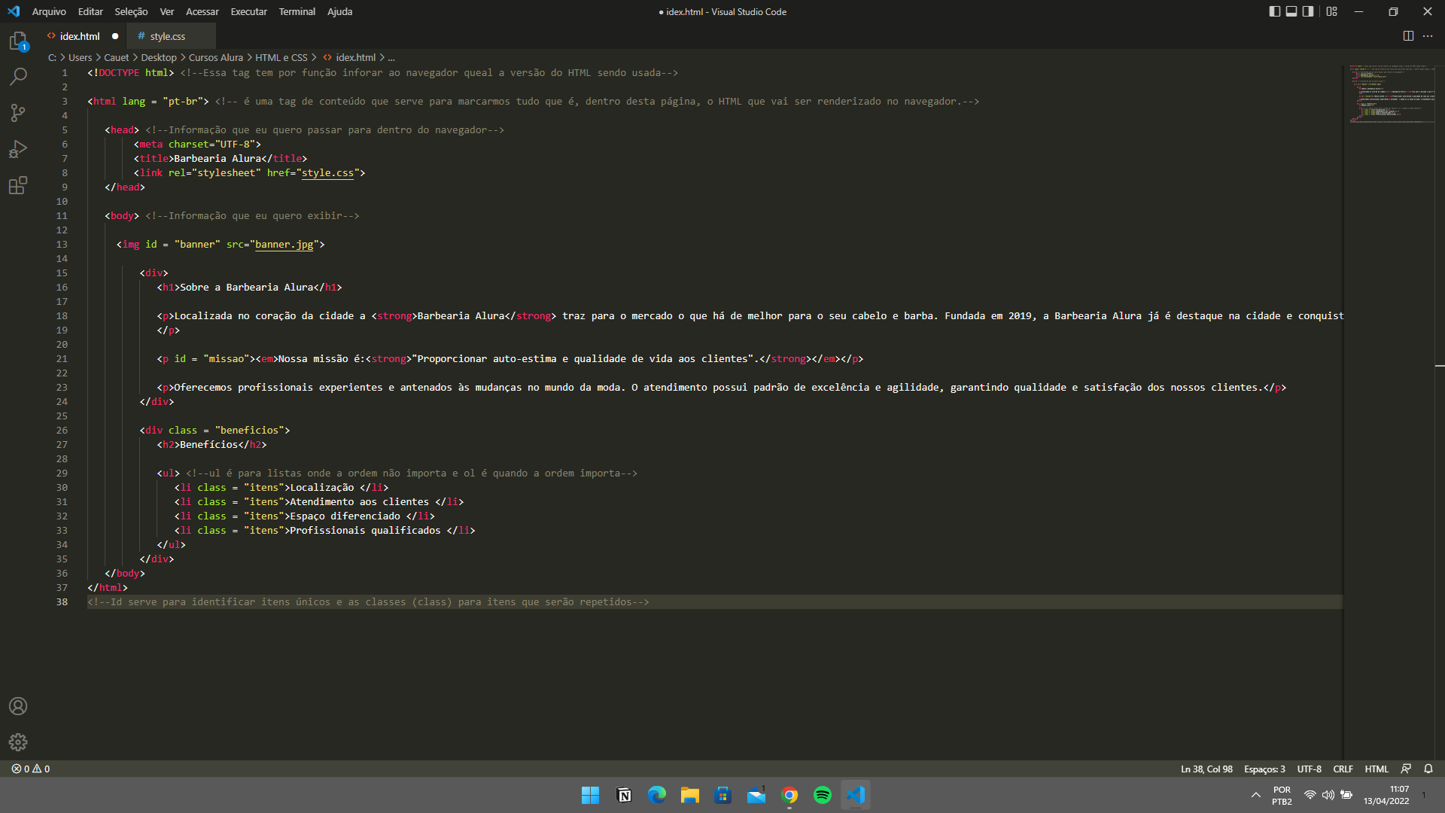Open the Editar menu
Image resolution: width=1445 pixels, height=813 pixels.
(x=90, y=11)
